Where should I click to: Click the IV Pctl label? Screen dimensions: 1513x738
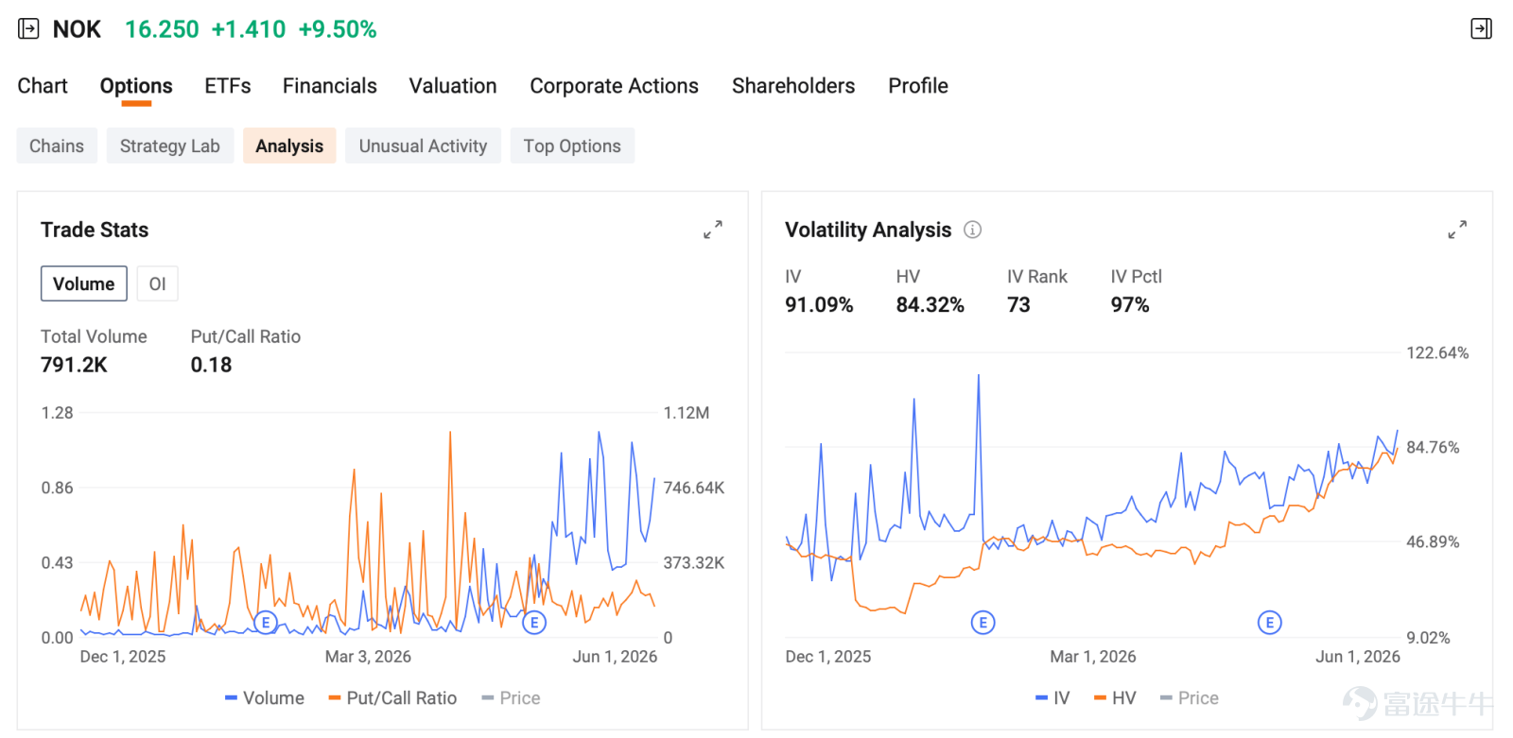click(1136, 277)
